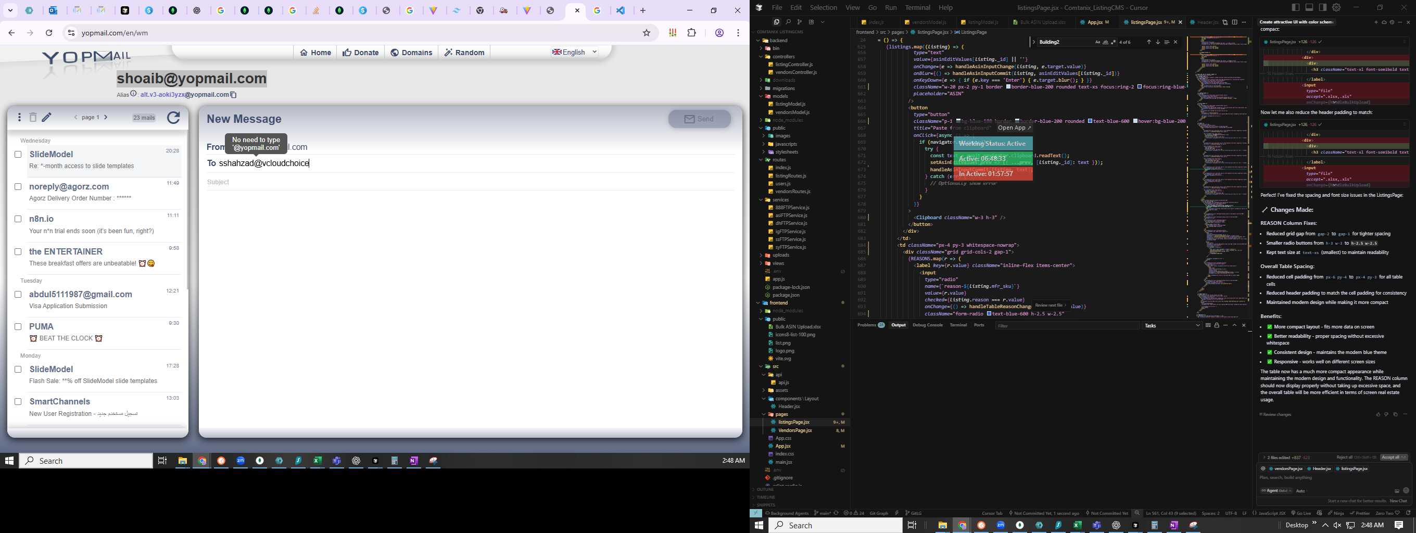The image size is (1416, 533).
Task: Open the YOPmail inbox three-dots menu
Action: coord(19,117)
